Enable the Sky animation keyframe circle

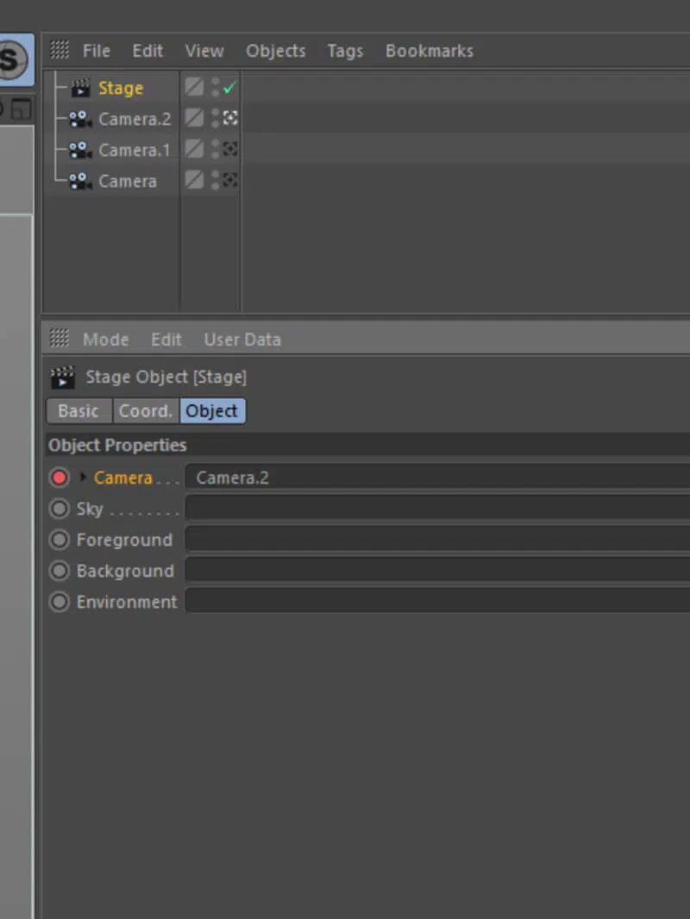coord(59,509)
